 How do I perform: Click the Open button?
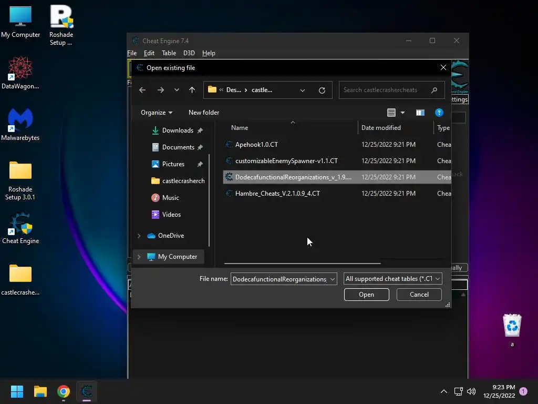tap(366, 295)
